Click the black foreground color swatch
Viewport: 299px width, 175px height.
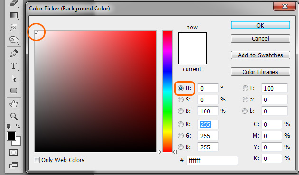pos(11,136)
